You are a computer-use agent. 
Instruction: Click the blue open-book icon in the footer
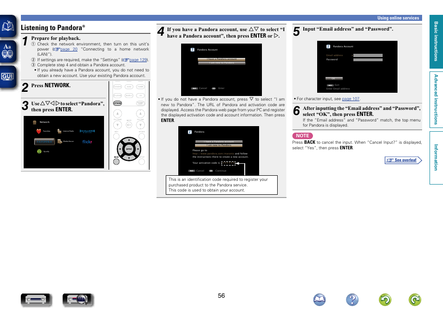tap(319, 300)
